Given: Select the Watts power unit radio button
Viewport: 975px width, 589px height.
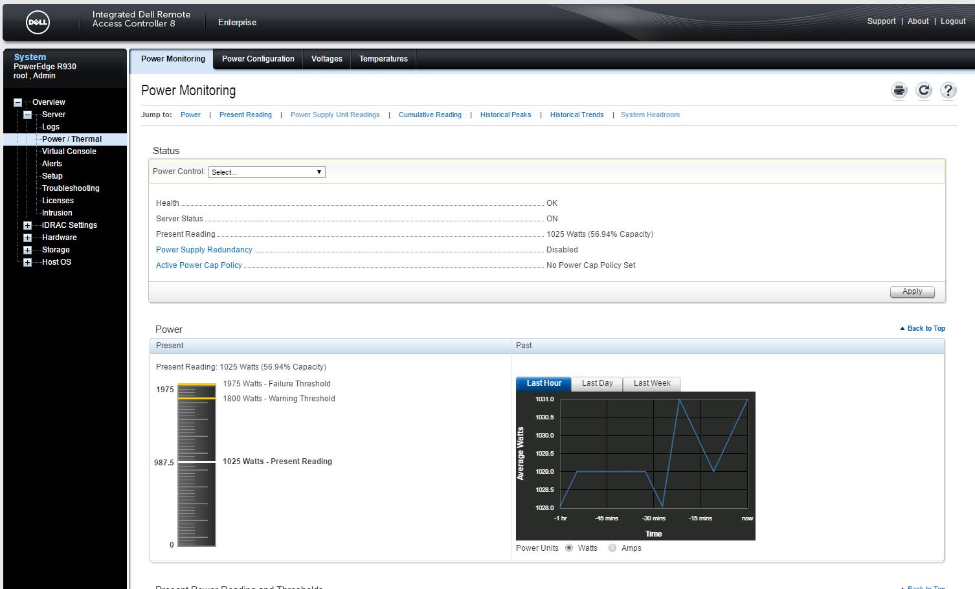Looking at the screenshot, I should pos(569,548).
